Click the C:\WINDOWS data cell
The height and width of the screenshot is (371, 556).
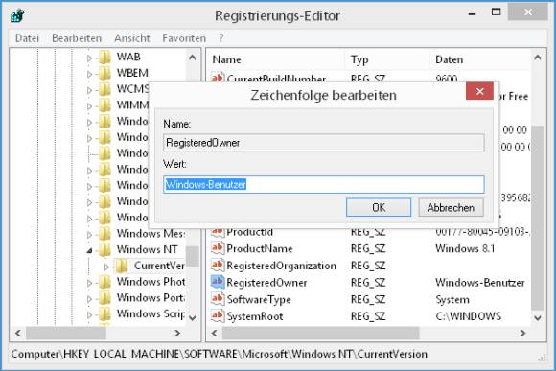tap(468, 316)
